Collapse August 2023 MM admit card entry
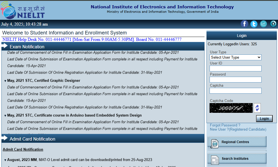The image size is (278, 167). pos(5,160)
